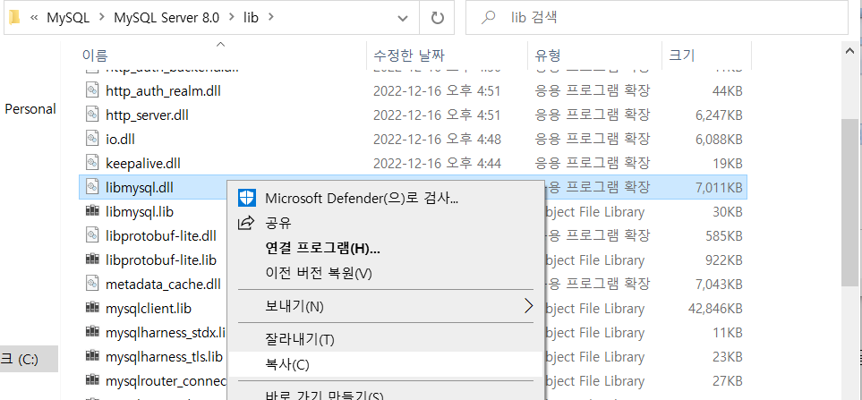Click the share icon in context menu

click(x=246, y=223)
